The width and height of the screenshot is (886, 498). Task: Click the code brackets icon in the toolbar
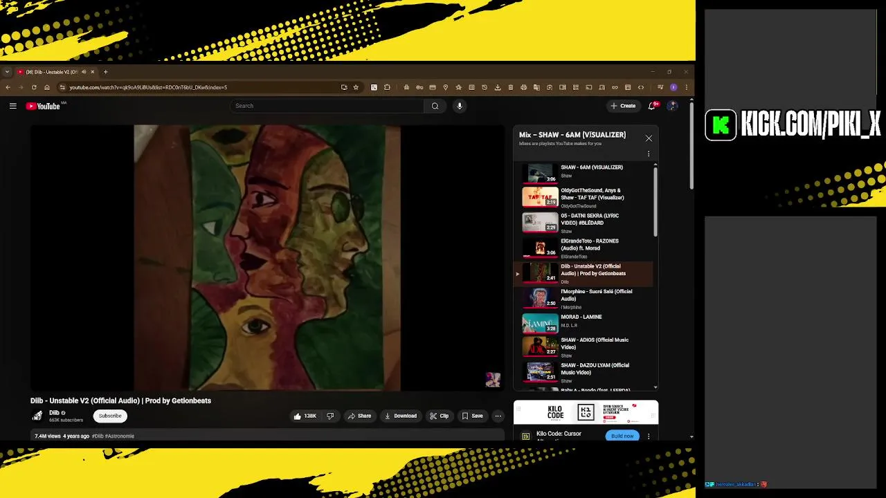pos(641,87)
